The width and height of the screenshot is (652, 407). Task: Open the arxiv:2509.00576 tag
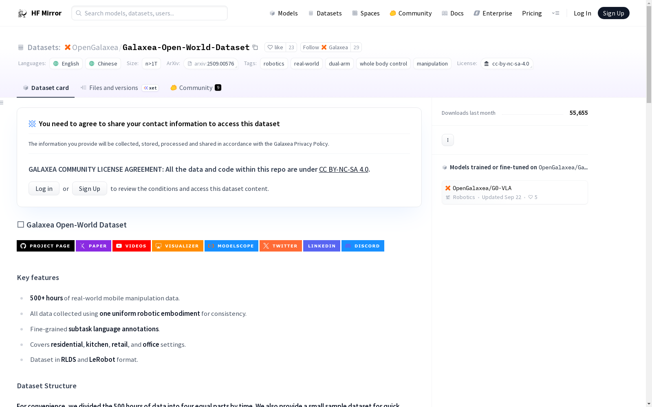211,63
